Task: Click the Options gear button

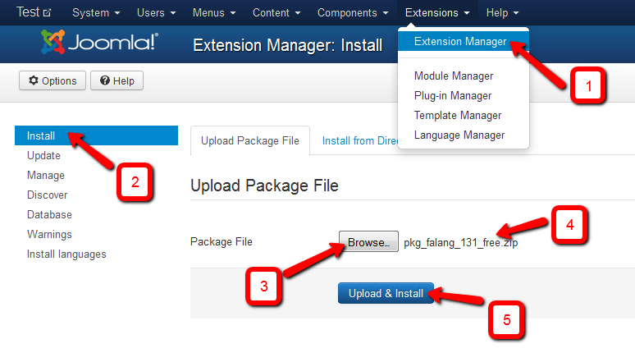Action: pyautogui.click(x=53, y=80)
